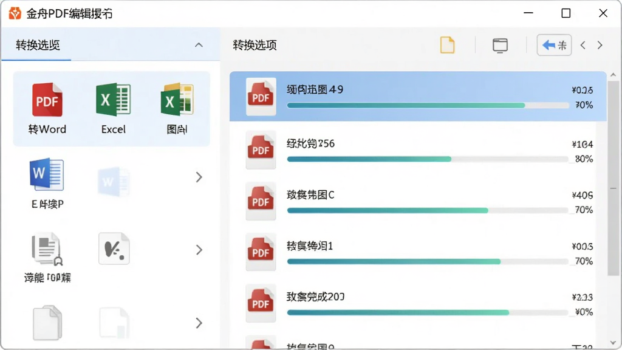Click progress bar of the 80% file
This screenshot has height=350, width=622.
click(428, 159)
